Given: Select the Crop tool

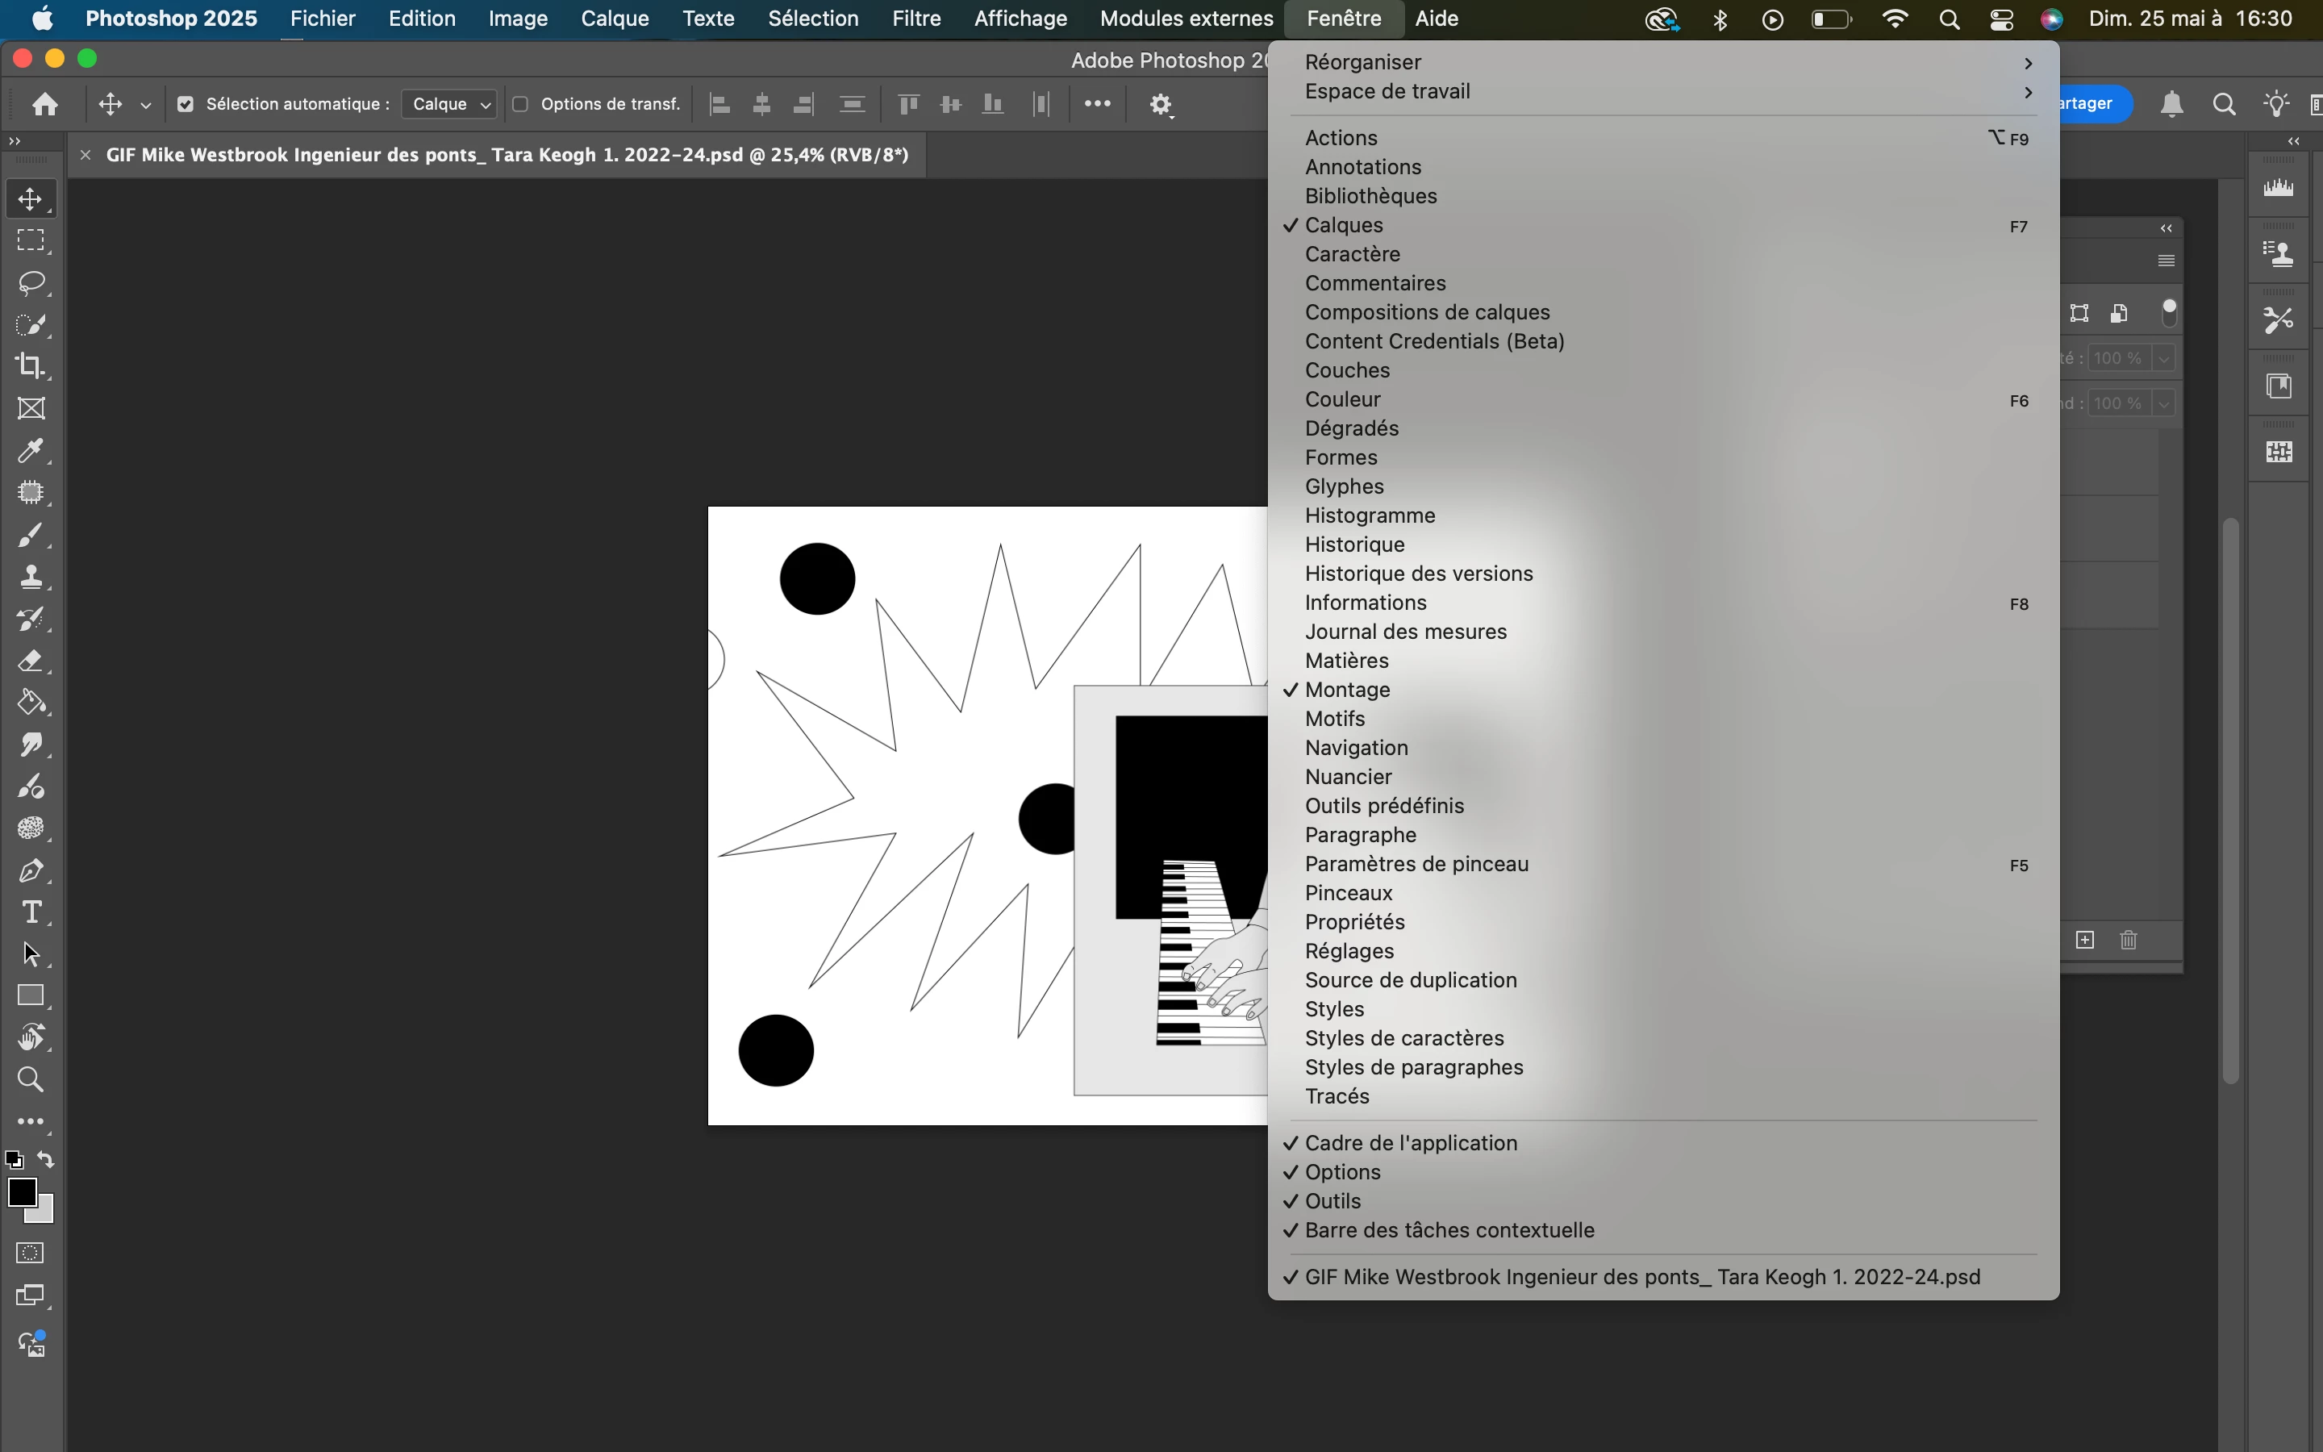Looking at the screenshot, I should [31, 366].
